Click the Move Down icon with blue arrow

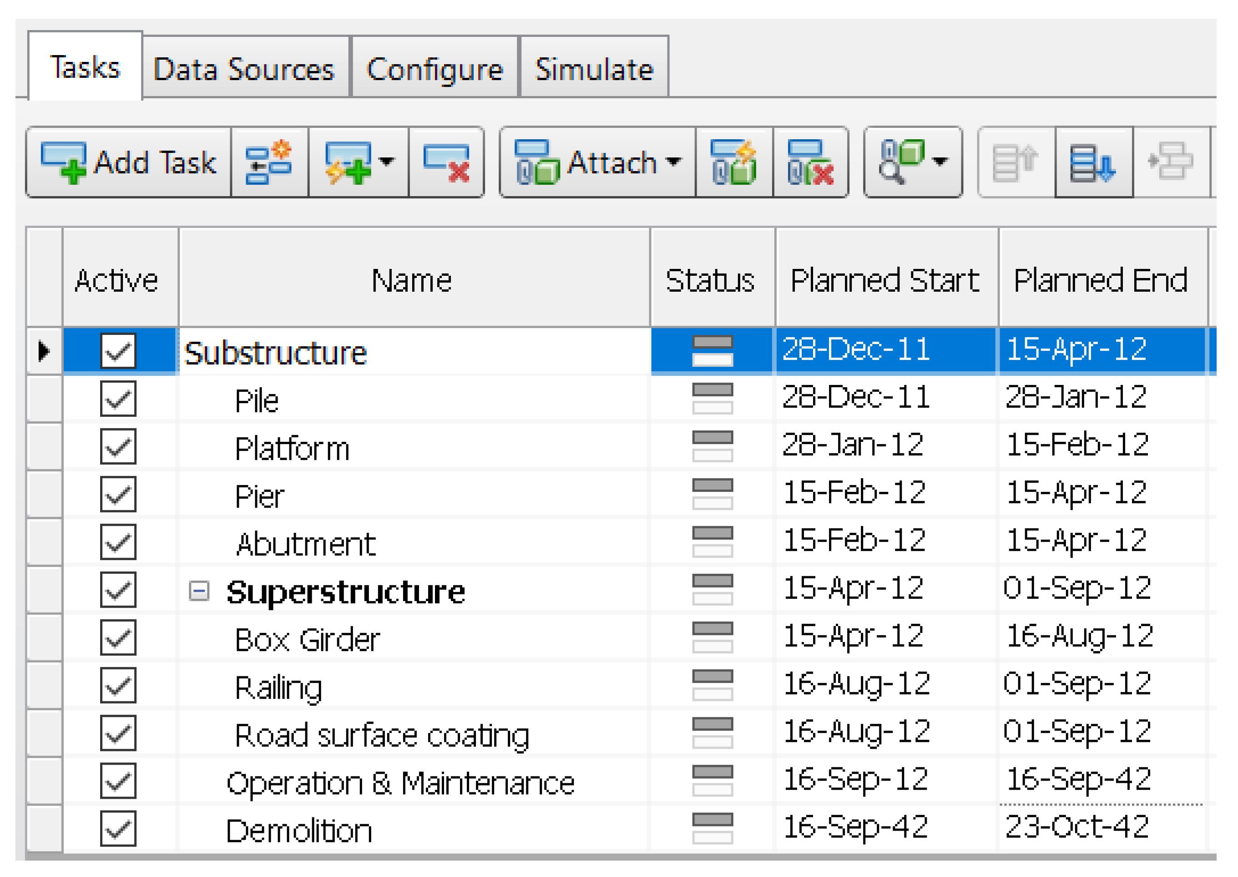coord(1093,162)
